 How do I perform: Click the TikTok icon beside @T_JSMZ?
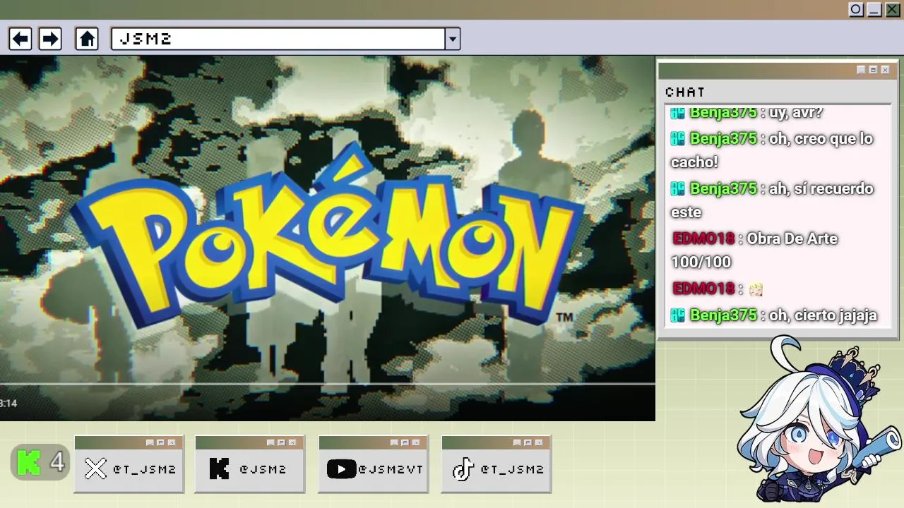point(463,468)
